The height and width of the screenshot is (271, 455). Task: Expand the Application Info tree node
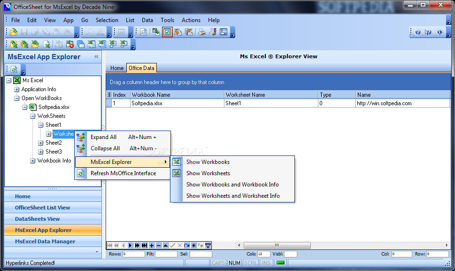click(17, 89)
